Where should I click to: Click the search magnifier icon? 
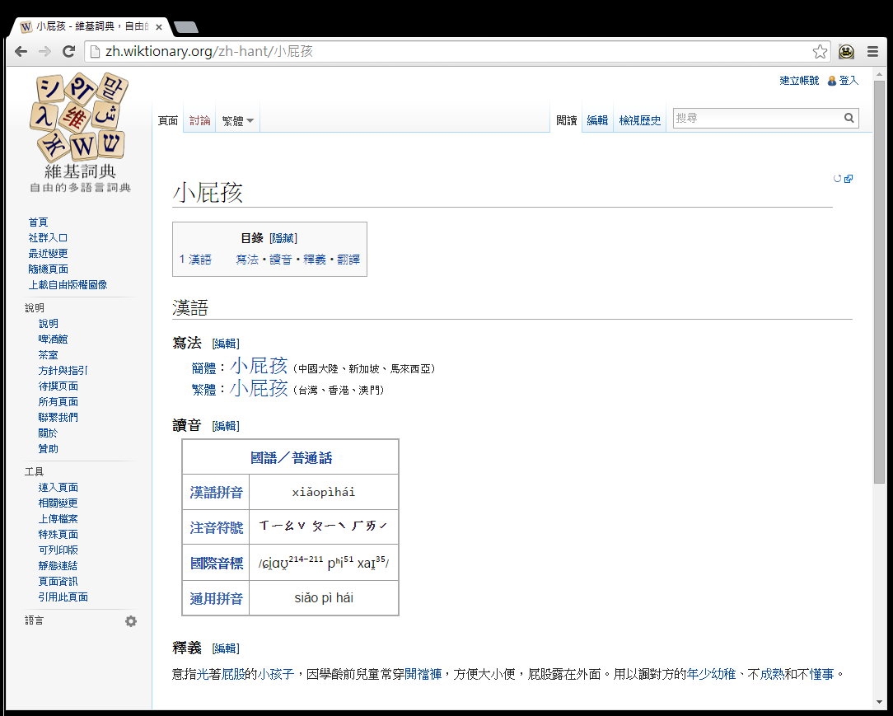tap(849, 118)
